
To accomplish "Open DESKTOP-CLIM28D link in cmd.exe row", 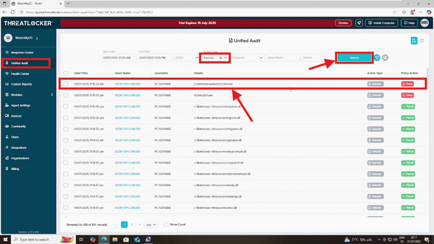I will pos(128,84).
